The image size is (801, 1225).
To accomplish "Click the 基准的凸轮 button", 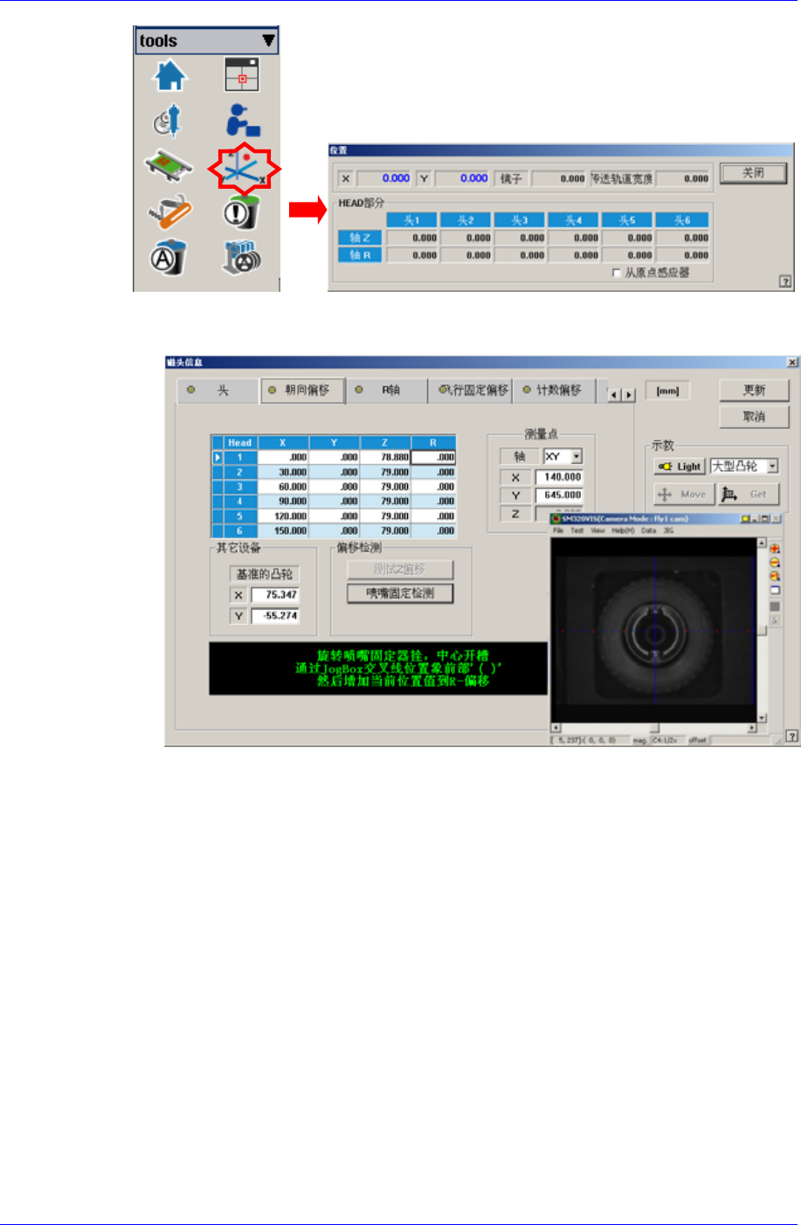I will click(x=265, y=574).
